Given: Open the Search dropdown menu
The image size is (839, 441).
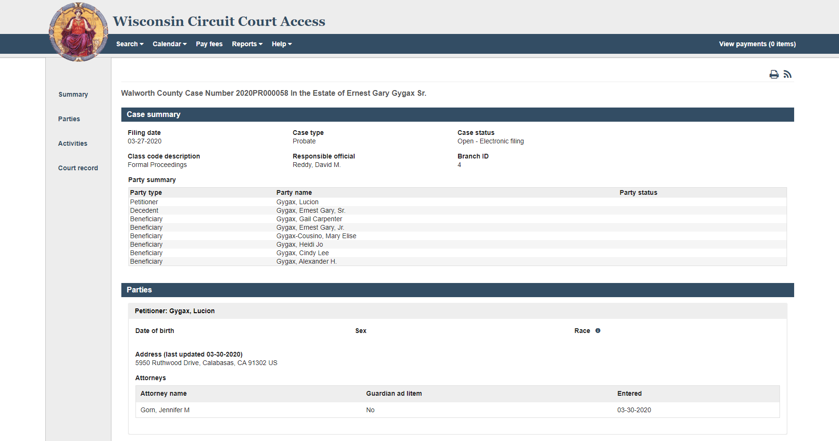Looking at the screenshot, I should point(130,44).
